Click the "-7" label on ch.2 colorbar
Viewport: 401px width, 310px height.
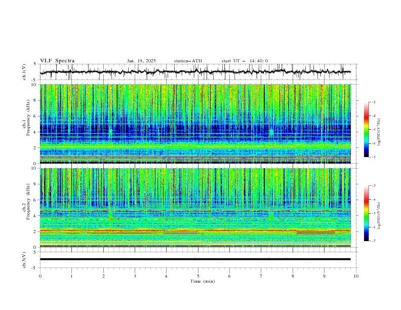coord(373,241)
